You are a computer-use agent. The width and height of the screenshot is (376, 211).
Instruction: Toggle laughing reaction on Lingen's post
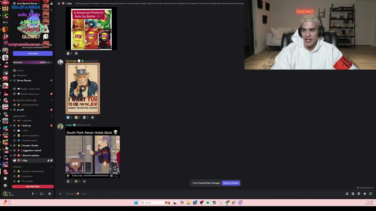tap(77, 181)
